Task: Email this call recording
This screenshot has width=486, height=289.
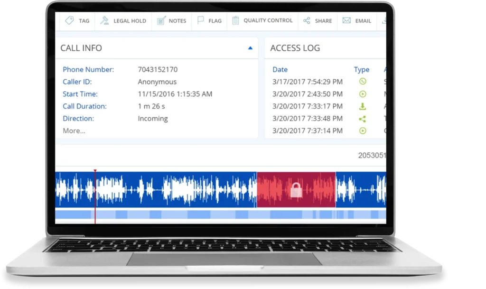Action: point(356,20)
